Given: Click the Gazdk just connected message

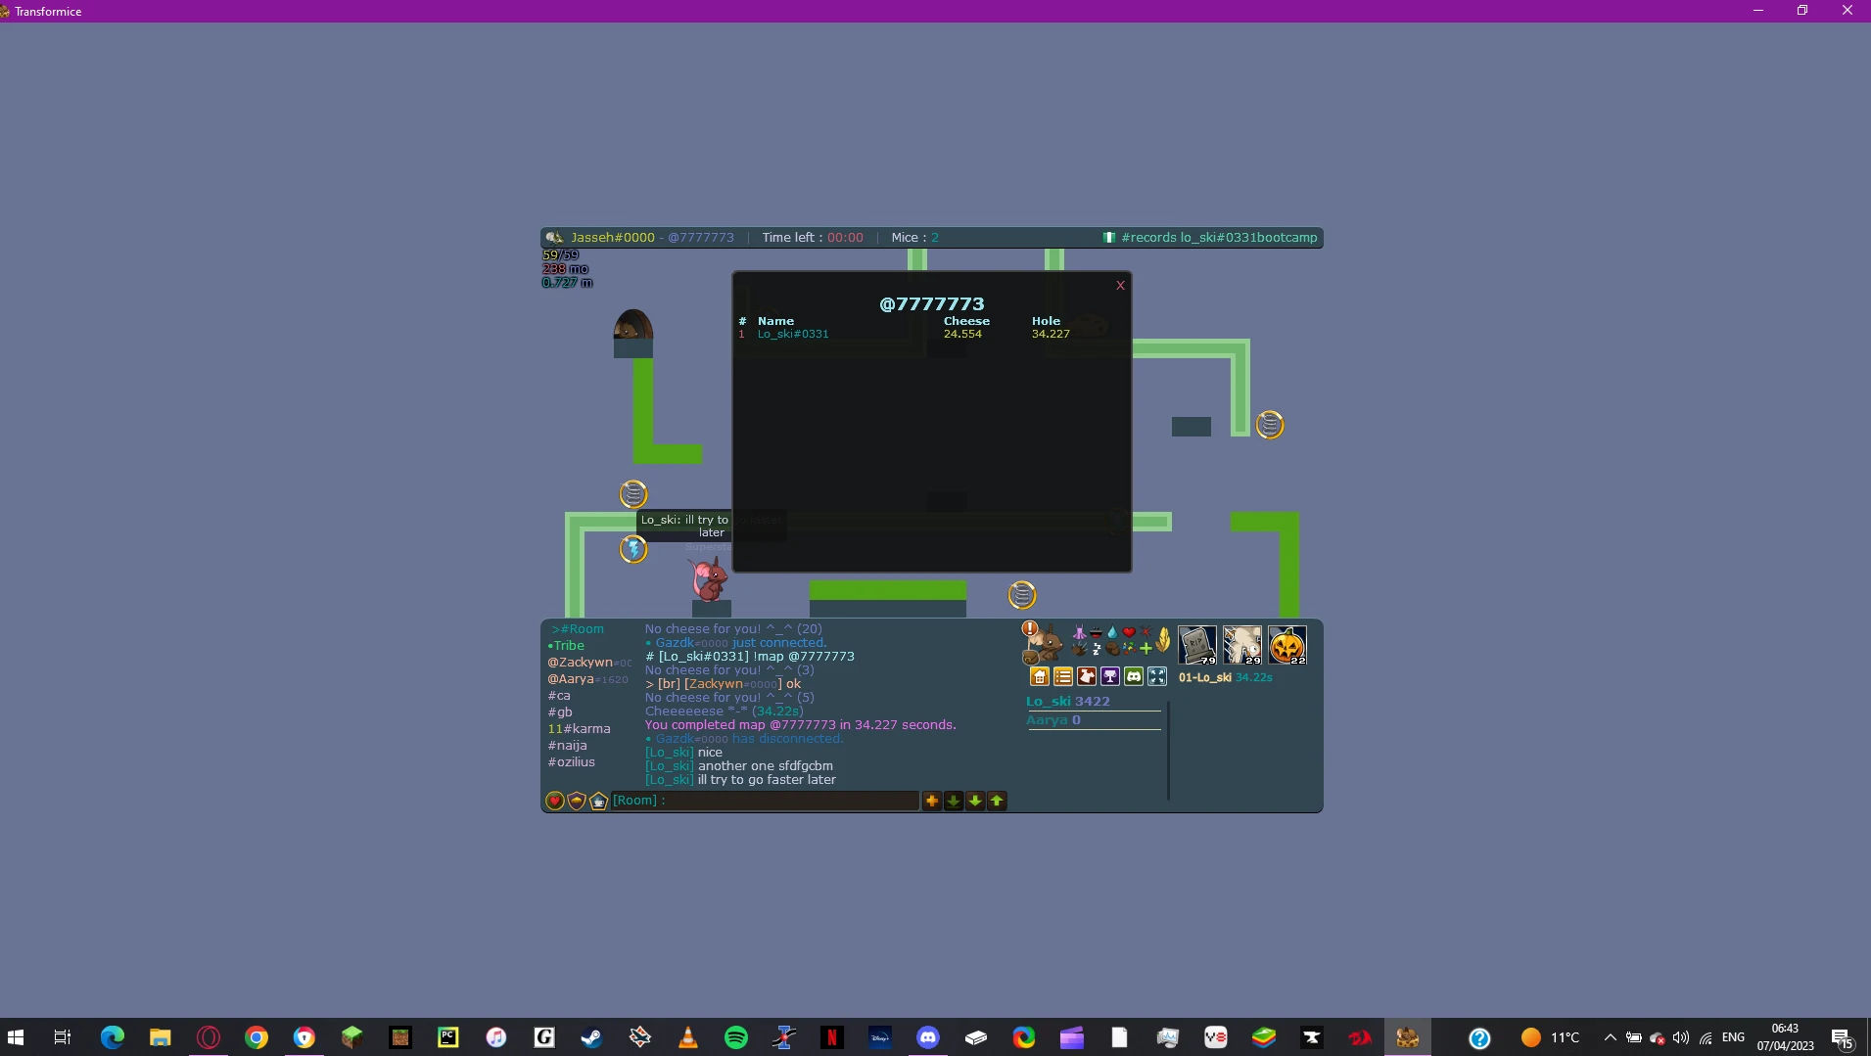Looking at the screenshot, I should click(735, 643).
